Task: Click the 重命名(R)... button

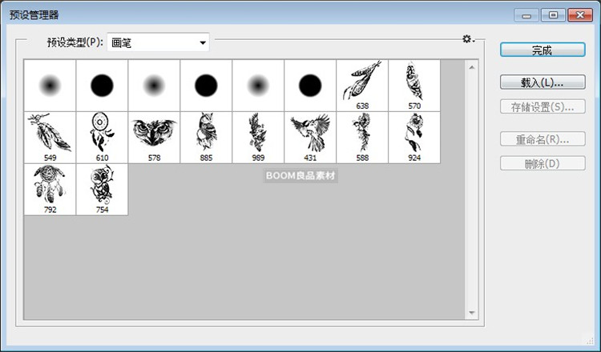Action: click(x=542, y=139)
